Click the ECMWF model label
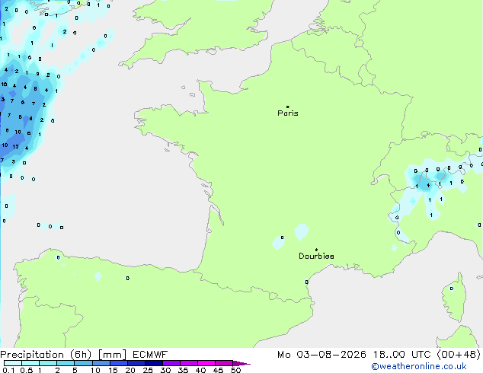This screenshot has width=483, height=373. click(150, 355)
